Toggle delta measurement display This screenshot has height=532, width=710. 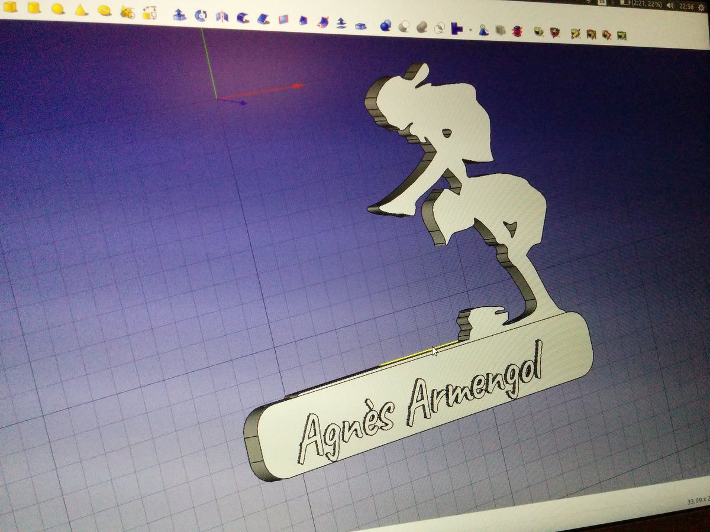coord(621,36)
